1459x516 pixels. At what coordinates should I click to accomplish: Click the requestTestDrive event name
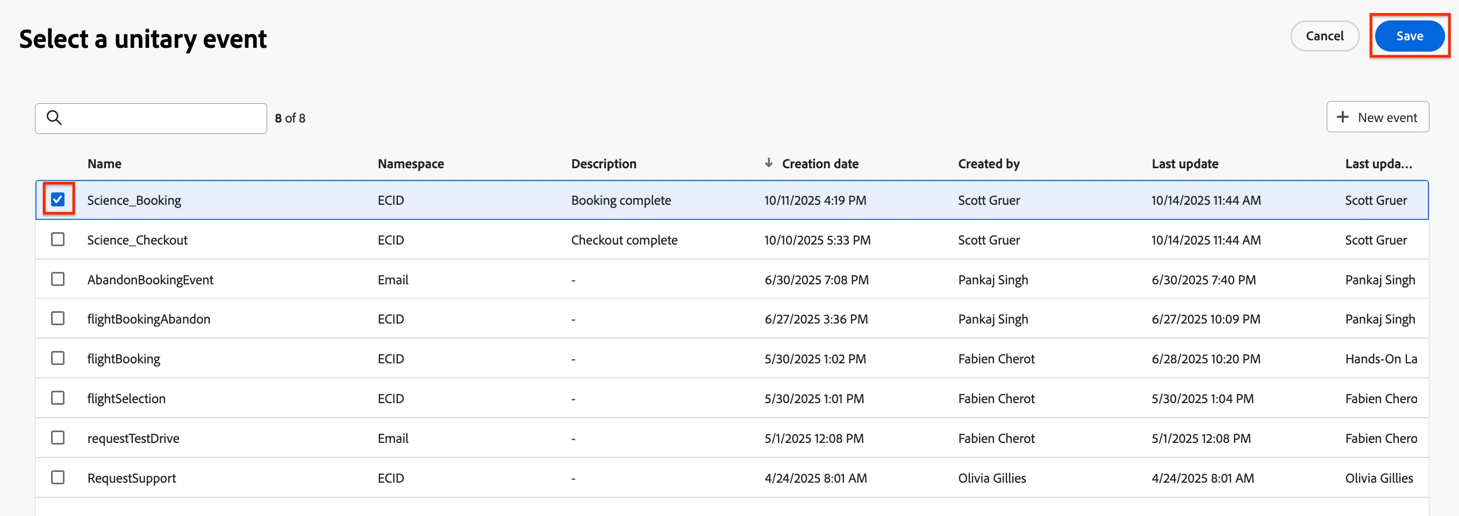tap(133, 438)
